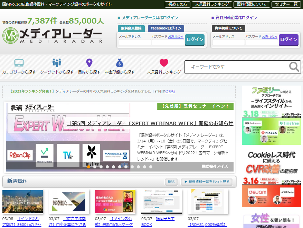Click the 【先着順】無料セミナーイベント green label
The height and width of the screenshot is (228, 303).
[x=195, y=106]
